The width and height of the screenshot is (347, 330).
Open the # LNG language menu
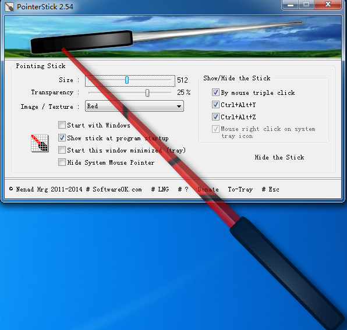(160, 189)
